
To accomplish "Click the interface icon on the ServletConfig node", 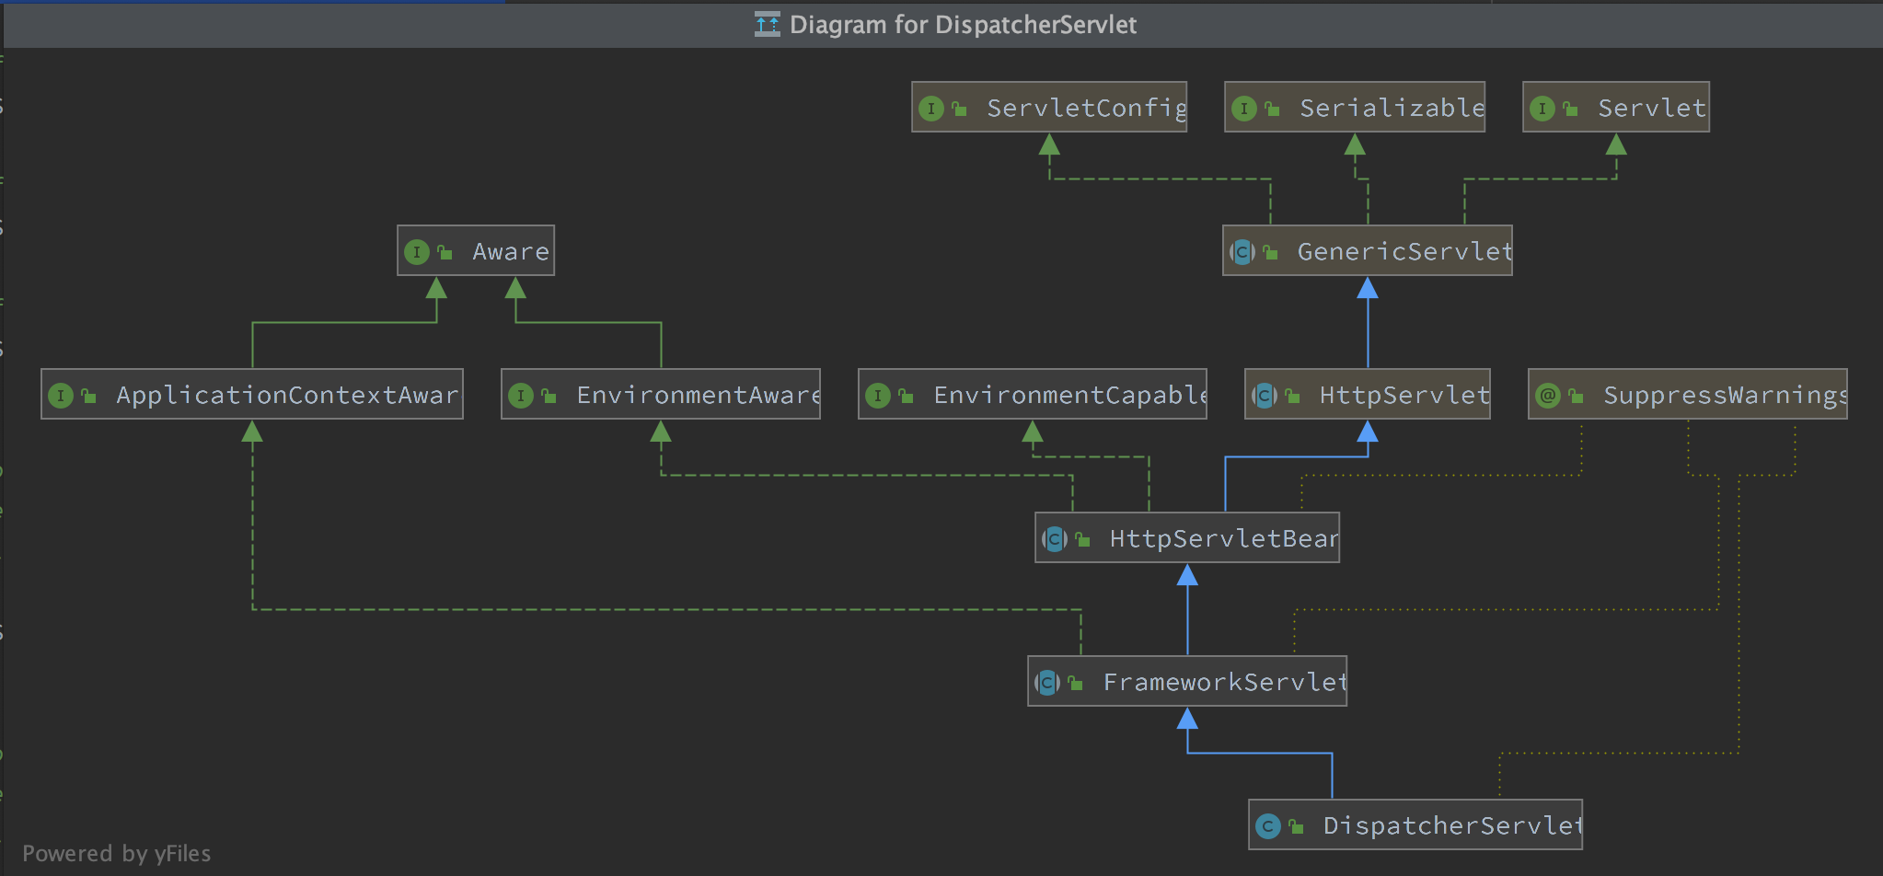I will coord(931,109).
